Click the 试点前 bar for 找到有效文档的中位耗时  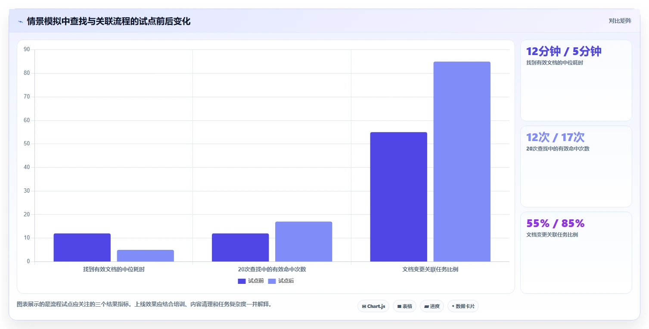coord(82,247)
